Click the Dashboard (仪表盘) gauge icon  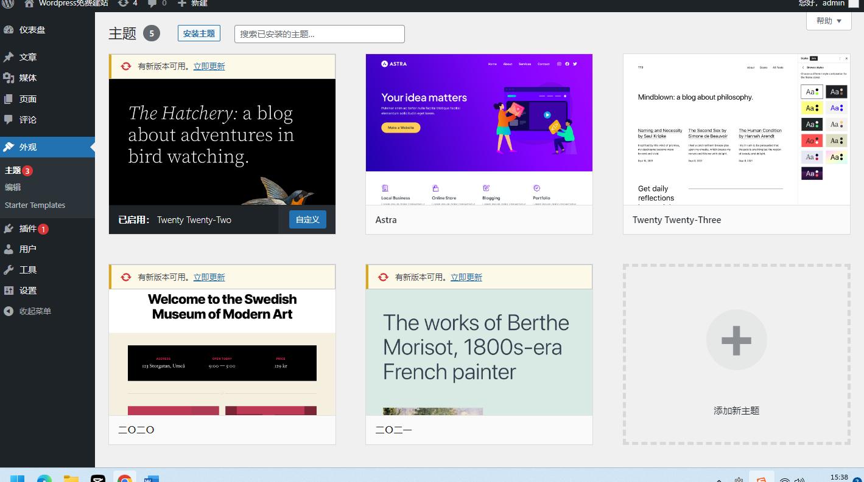(x=9, y=30)
